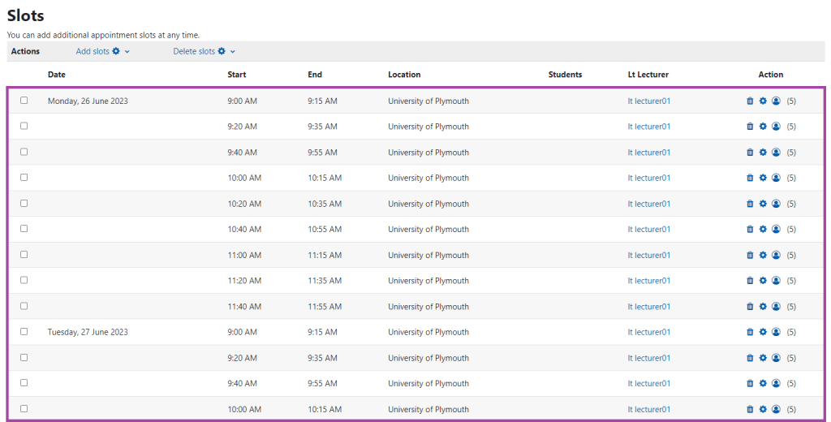Edit the 11:00 AM slot via gear icon
Viewport: 831px width, 422px height.
pos(763,255)
